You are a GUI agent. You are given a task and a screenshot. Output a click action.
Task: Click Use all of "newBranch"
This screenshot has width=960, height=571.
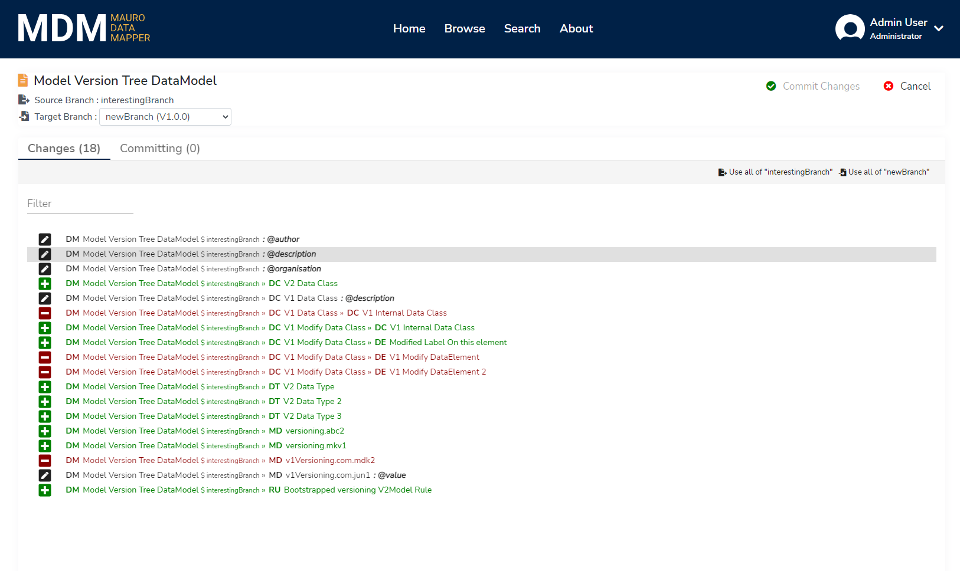[884, 172]
